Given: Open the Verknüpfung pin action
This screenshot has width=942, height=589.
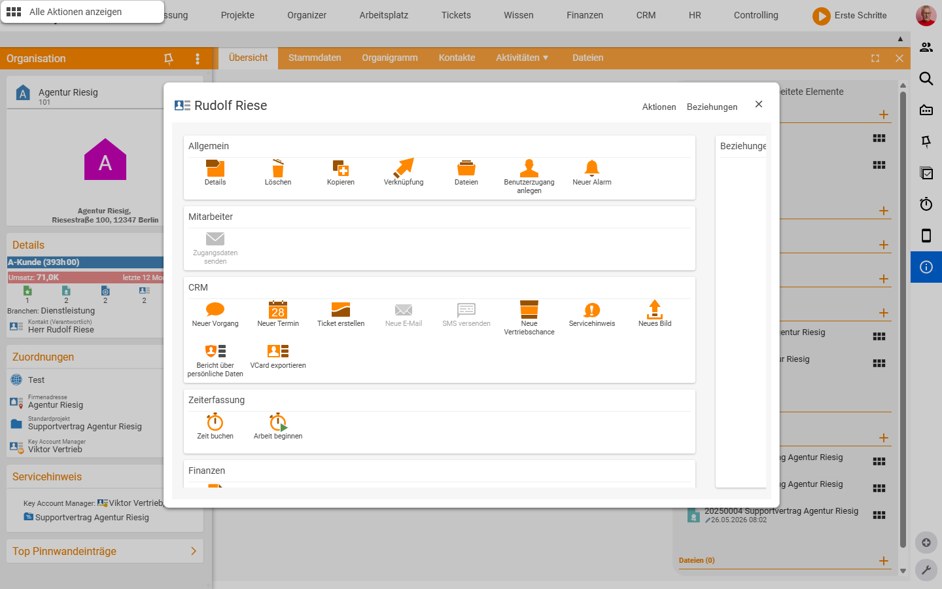Looking at the screenshot, I should tap(404, 168).
